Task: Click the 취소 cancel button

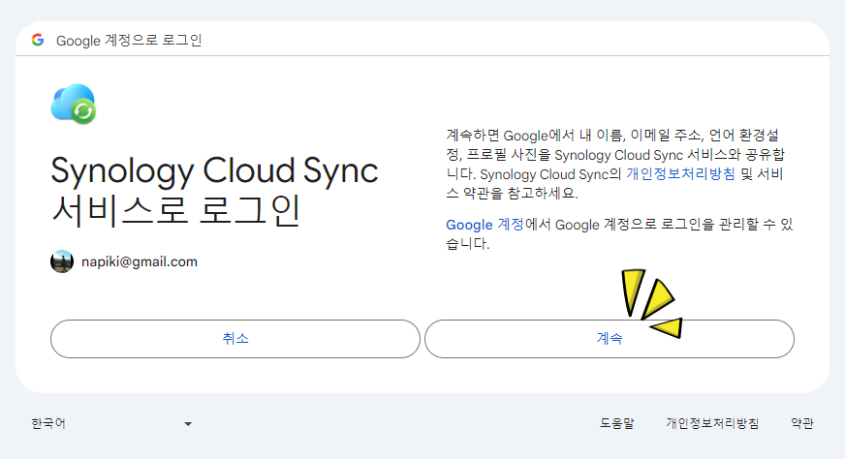Action: tap(235, 339)
